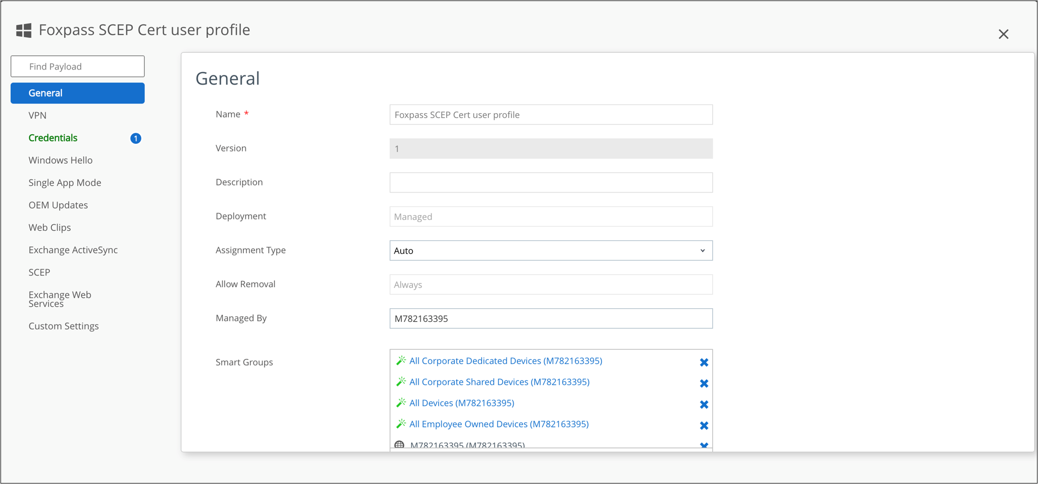Image resolution: width=1038 pixels, height=484 pixels.
Task: Switch to the Credentials payload
Action: pos(53,138)
